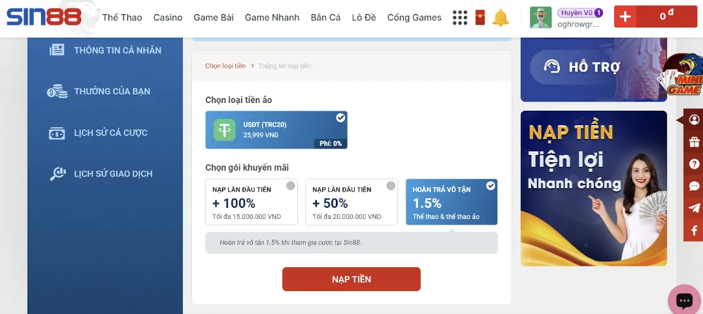Click the gift icon in side strip
This screenshot has height=314, width=703.
694,142
